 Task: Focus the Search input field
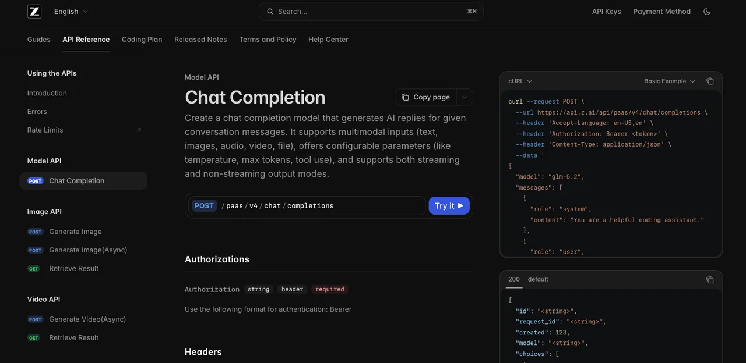coord(371,12)
